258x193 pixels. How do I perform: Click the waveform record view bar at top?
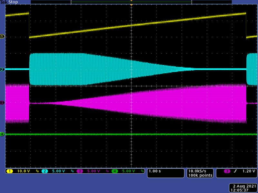tap(131, 2)
